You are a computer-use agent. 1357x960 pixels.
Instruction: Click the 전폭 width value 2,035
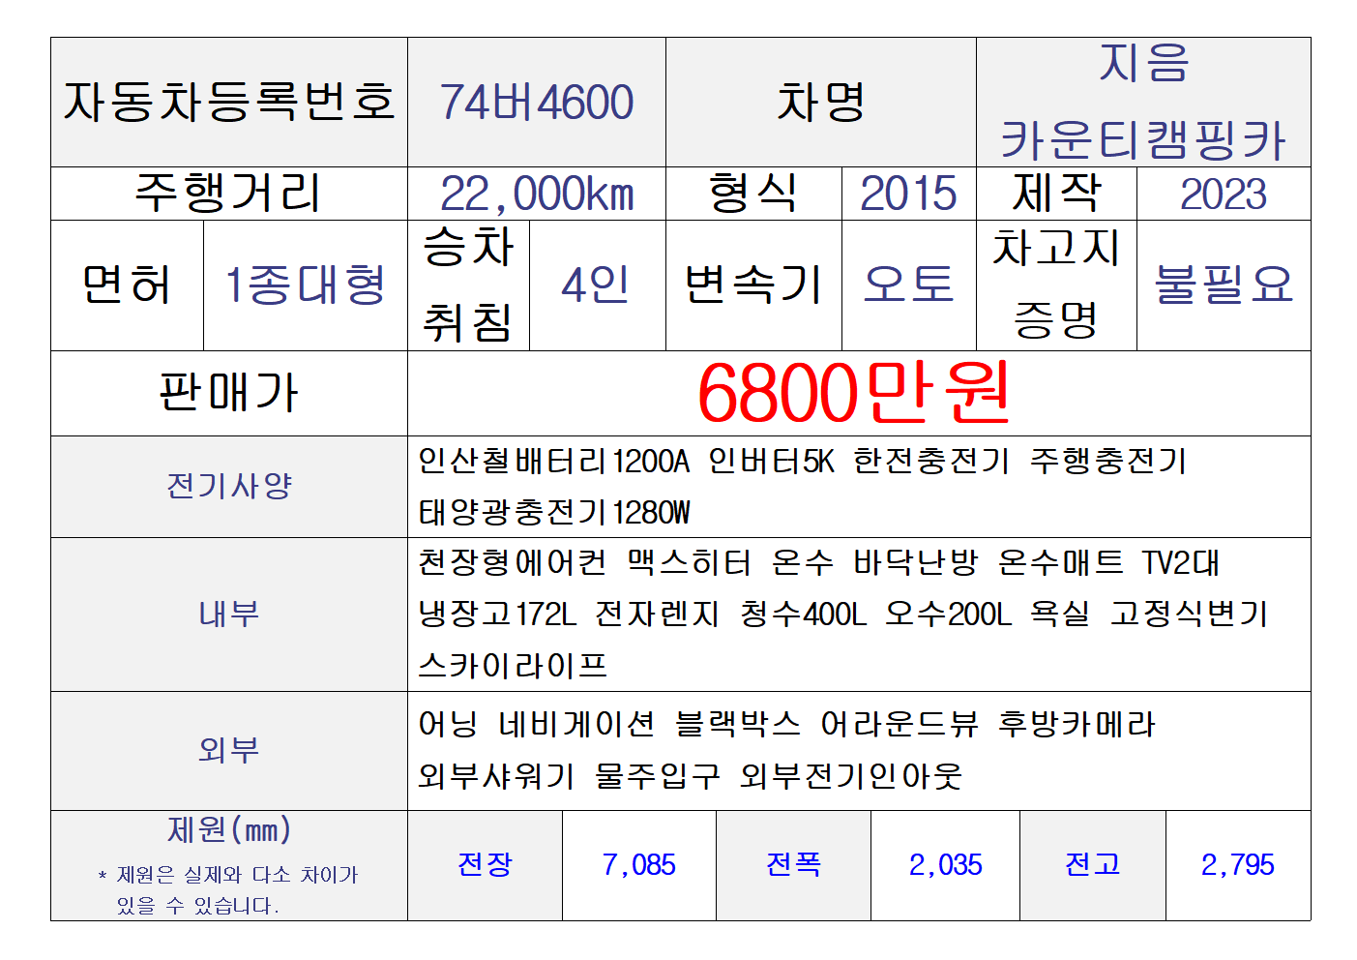point(945,864)
